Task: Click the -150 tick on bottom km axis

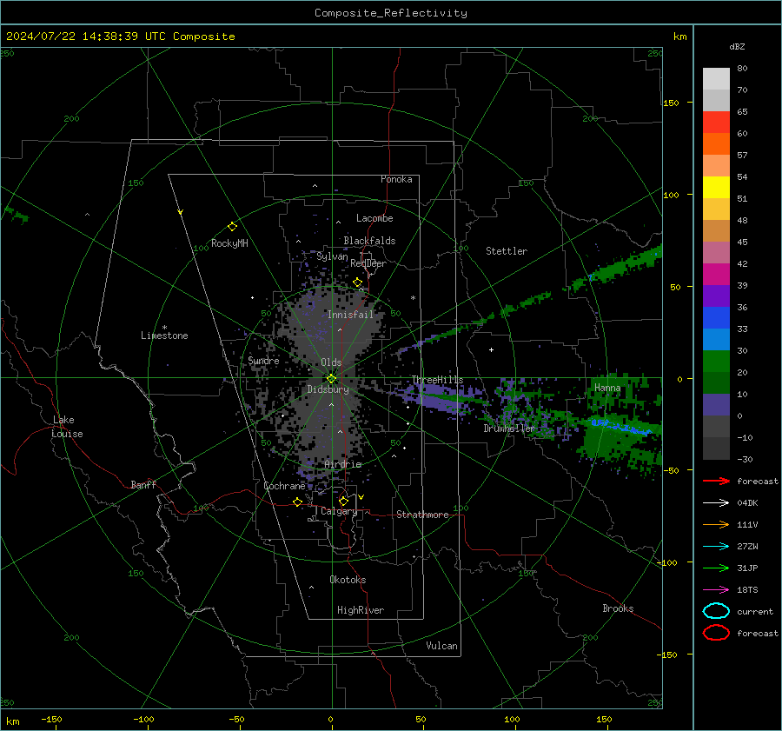Action: [x=51, y=719]
